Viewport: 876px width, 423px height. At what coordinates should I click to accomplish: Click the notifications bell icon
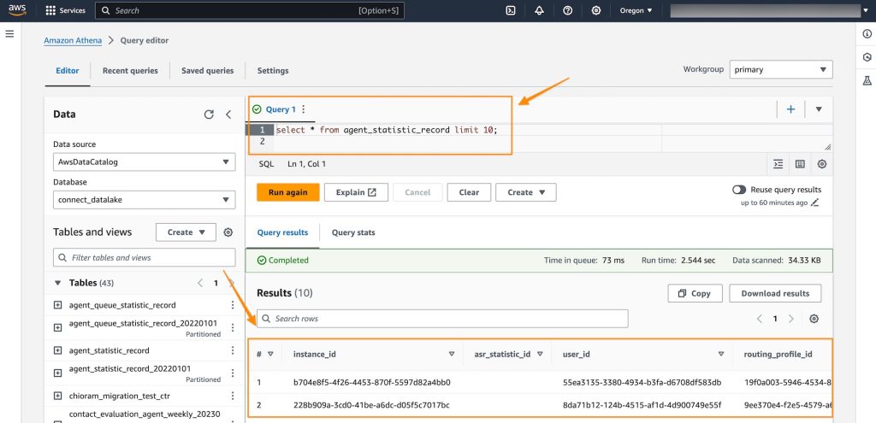539,11
